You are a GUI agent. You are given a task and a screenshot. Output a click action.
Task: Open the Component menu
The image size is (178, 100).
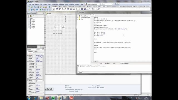pyautogui.click(x=55, y=4)
